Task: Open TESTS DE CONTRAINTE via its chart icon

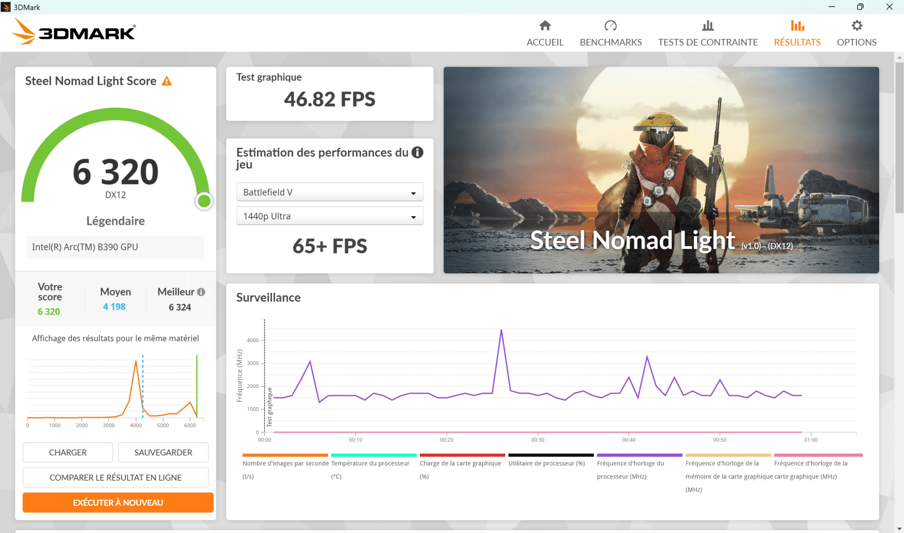Action: [x=707, y=25]
